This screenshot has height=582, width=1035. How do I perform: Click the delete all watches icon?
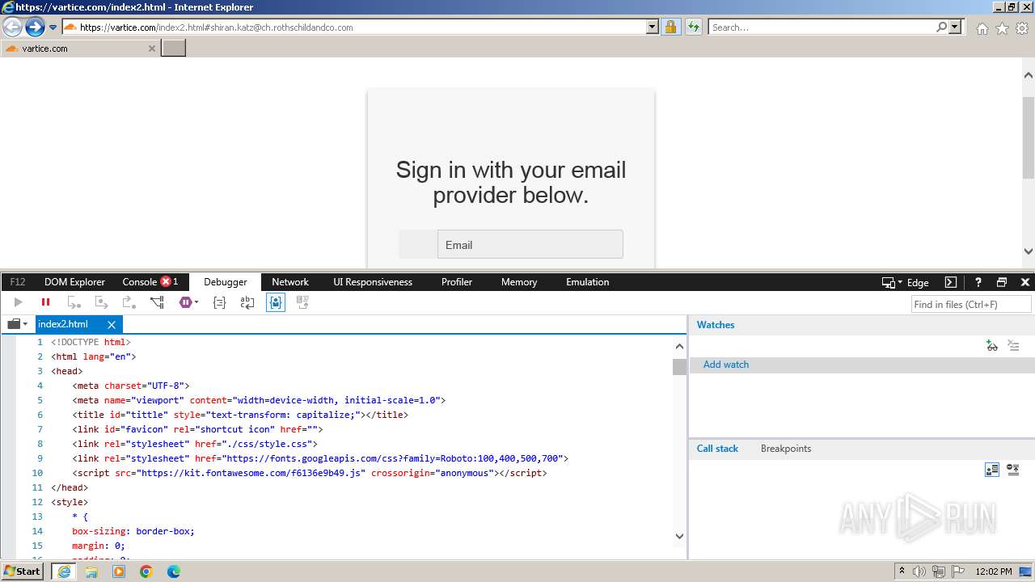(1014, 346)
